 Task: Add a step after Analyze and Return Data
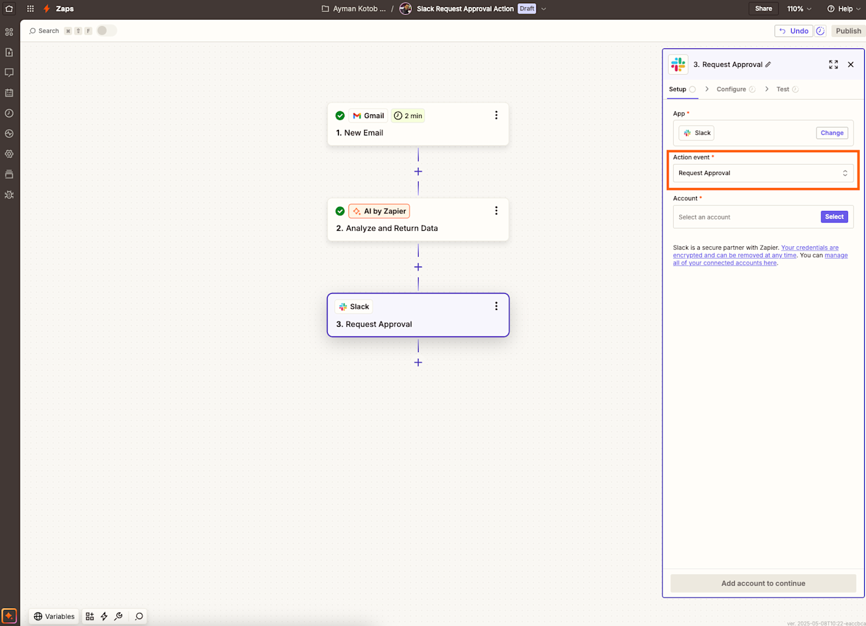(418, 267)
